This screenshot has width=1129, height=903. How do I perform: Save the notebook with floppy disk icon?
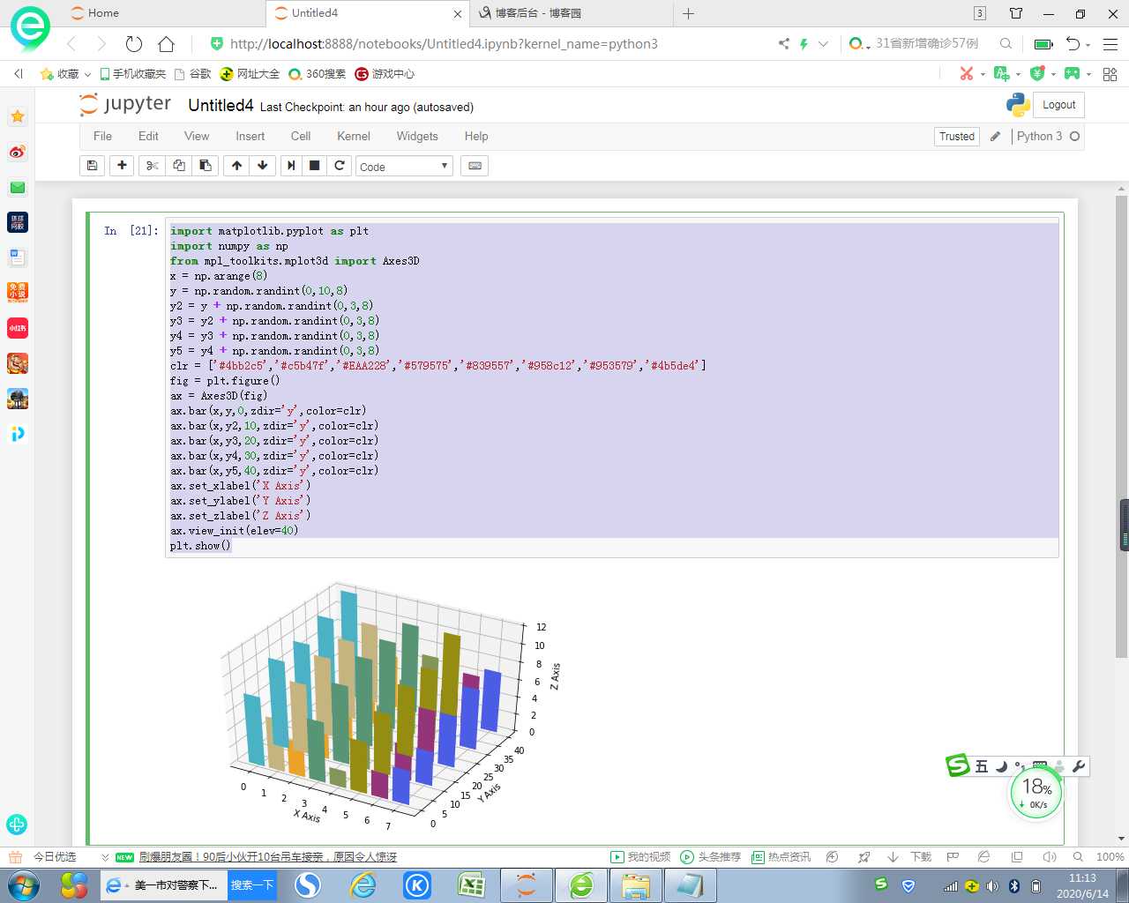93,166
